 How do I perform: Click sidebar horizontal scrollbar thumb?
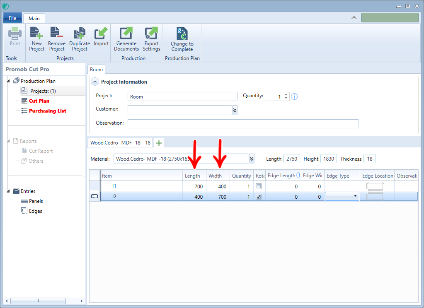coord(38,301)
